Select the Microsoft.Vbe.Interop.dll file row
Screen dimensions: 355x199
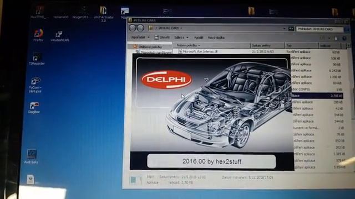258,51
